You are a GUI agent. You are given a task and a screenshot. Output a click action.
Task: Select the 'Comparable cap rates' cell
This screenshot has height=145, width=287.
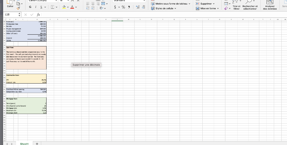[x=14, y=92]
